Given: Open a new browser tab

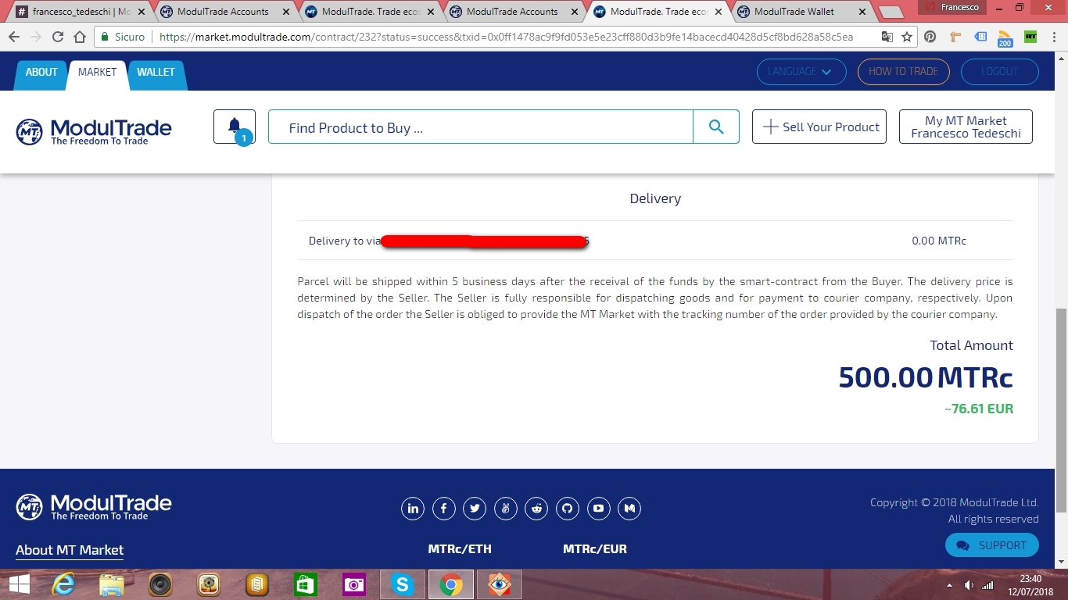Looking at the screenshot, I should pos(891,12).
